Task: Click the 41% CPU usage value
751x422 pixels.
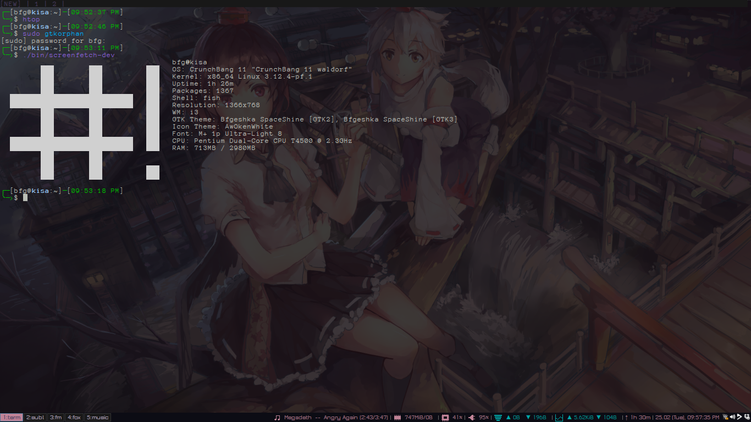Action: click(x=457, y=418)
